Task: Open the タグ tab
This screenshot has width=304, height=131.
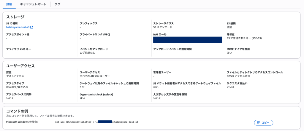Action: (57, 4)
